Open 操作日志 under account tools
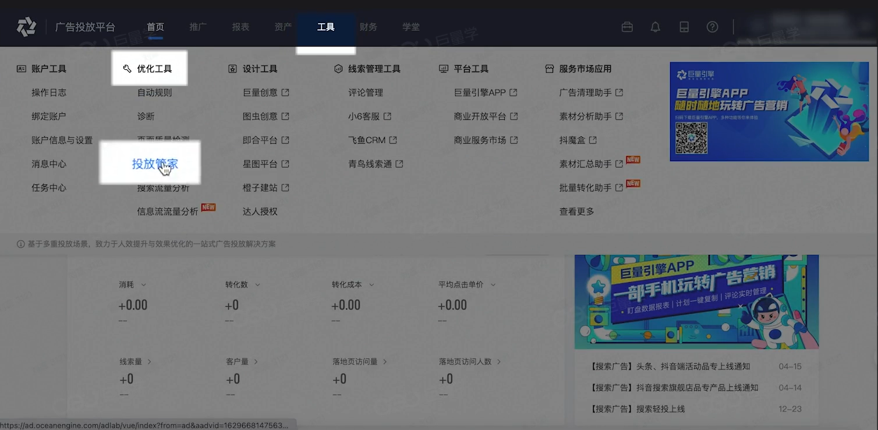The image size is (878, 430). pos(49,93)
